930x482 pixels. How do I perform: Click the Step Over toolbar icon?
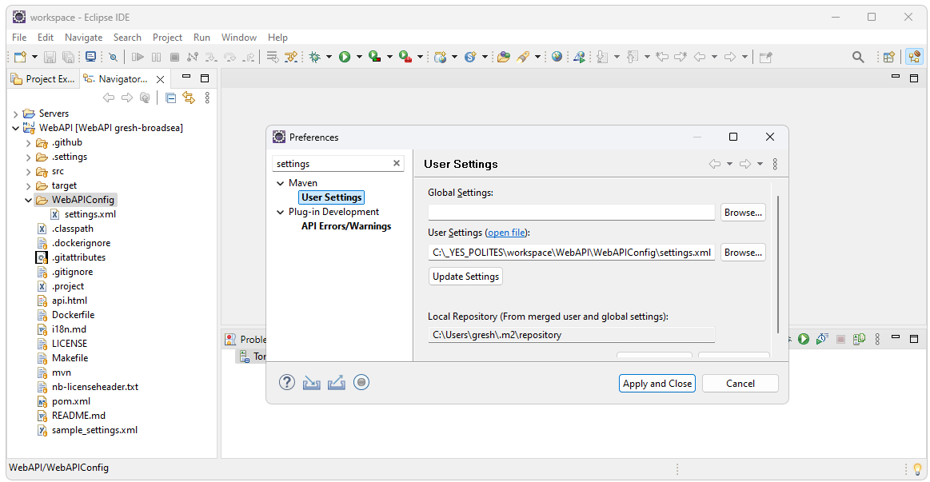coord(230,57)
